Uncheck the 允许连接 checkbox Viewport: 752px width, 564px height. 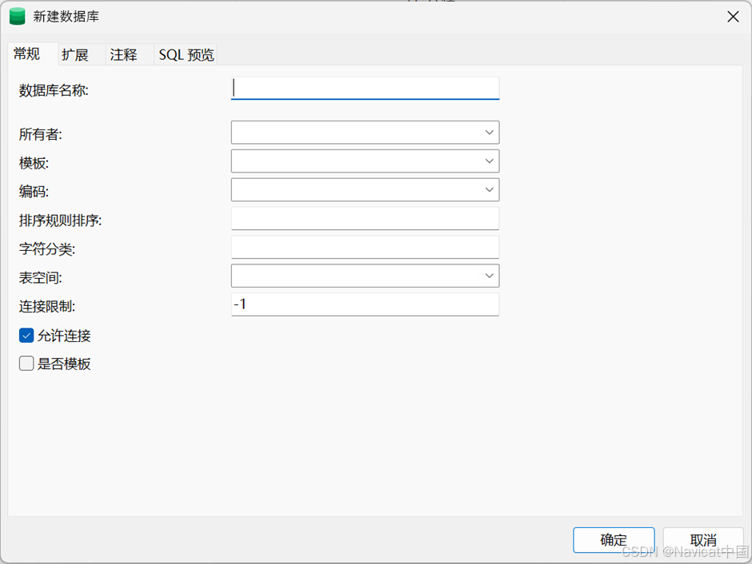tap(26, 336)
